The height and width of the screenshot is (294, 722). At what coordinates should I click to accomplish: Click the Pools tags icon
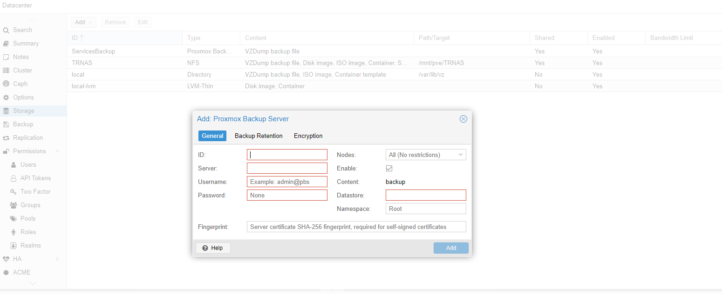(14, 219)
